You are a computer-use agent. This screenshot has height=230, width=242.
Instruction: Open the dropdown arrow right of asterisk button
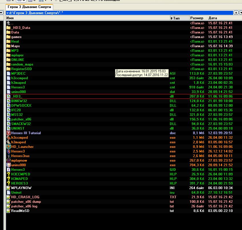pos(241,13)
